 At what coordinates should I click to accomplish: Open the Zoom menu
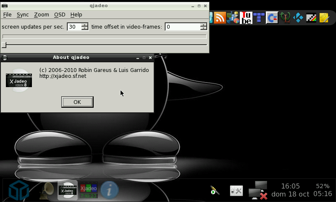[42, 14]
